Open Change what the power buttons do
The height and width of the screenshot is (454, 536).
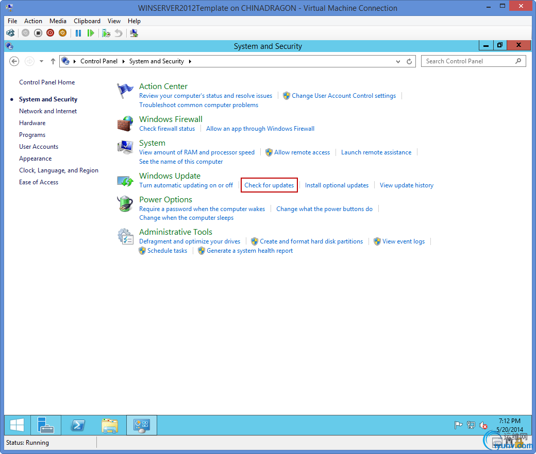pyautogui.click(x=324, y=208)
